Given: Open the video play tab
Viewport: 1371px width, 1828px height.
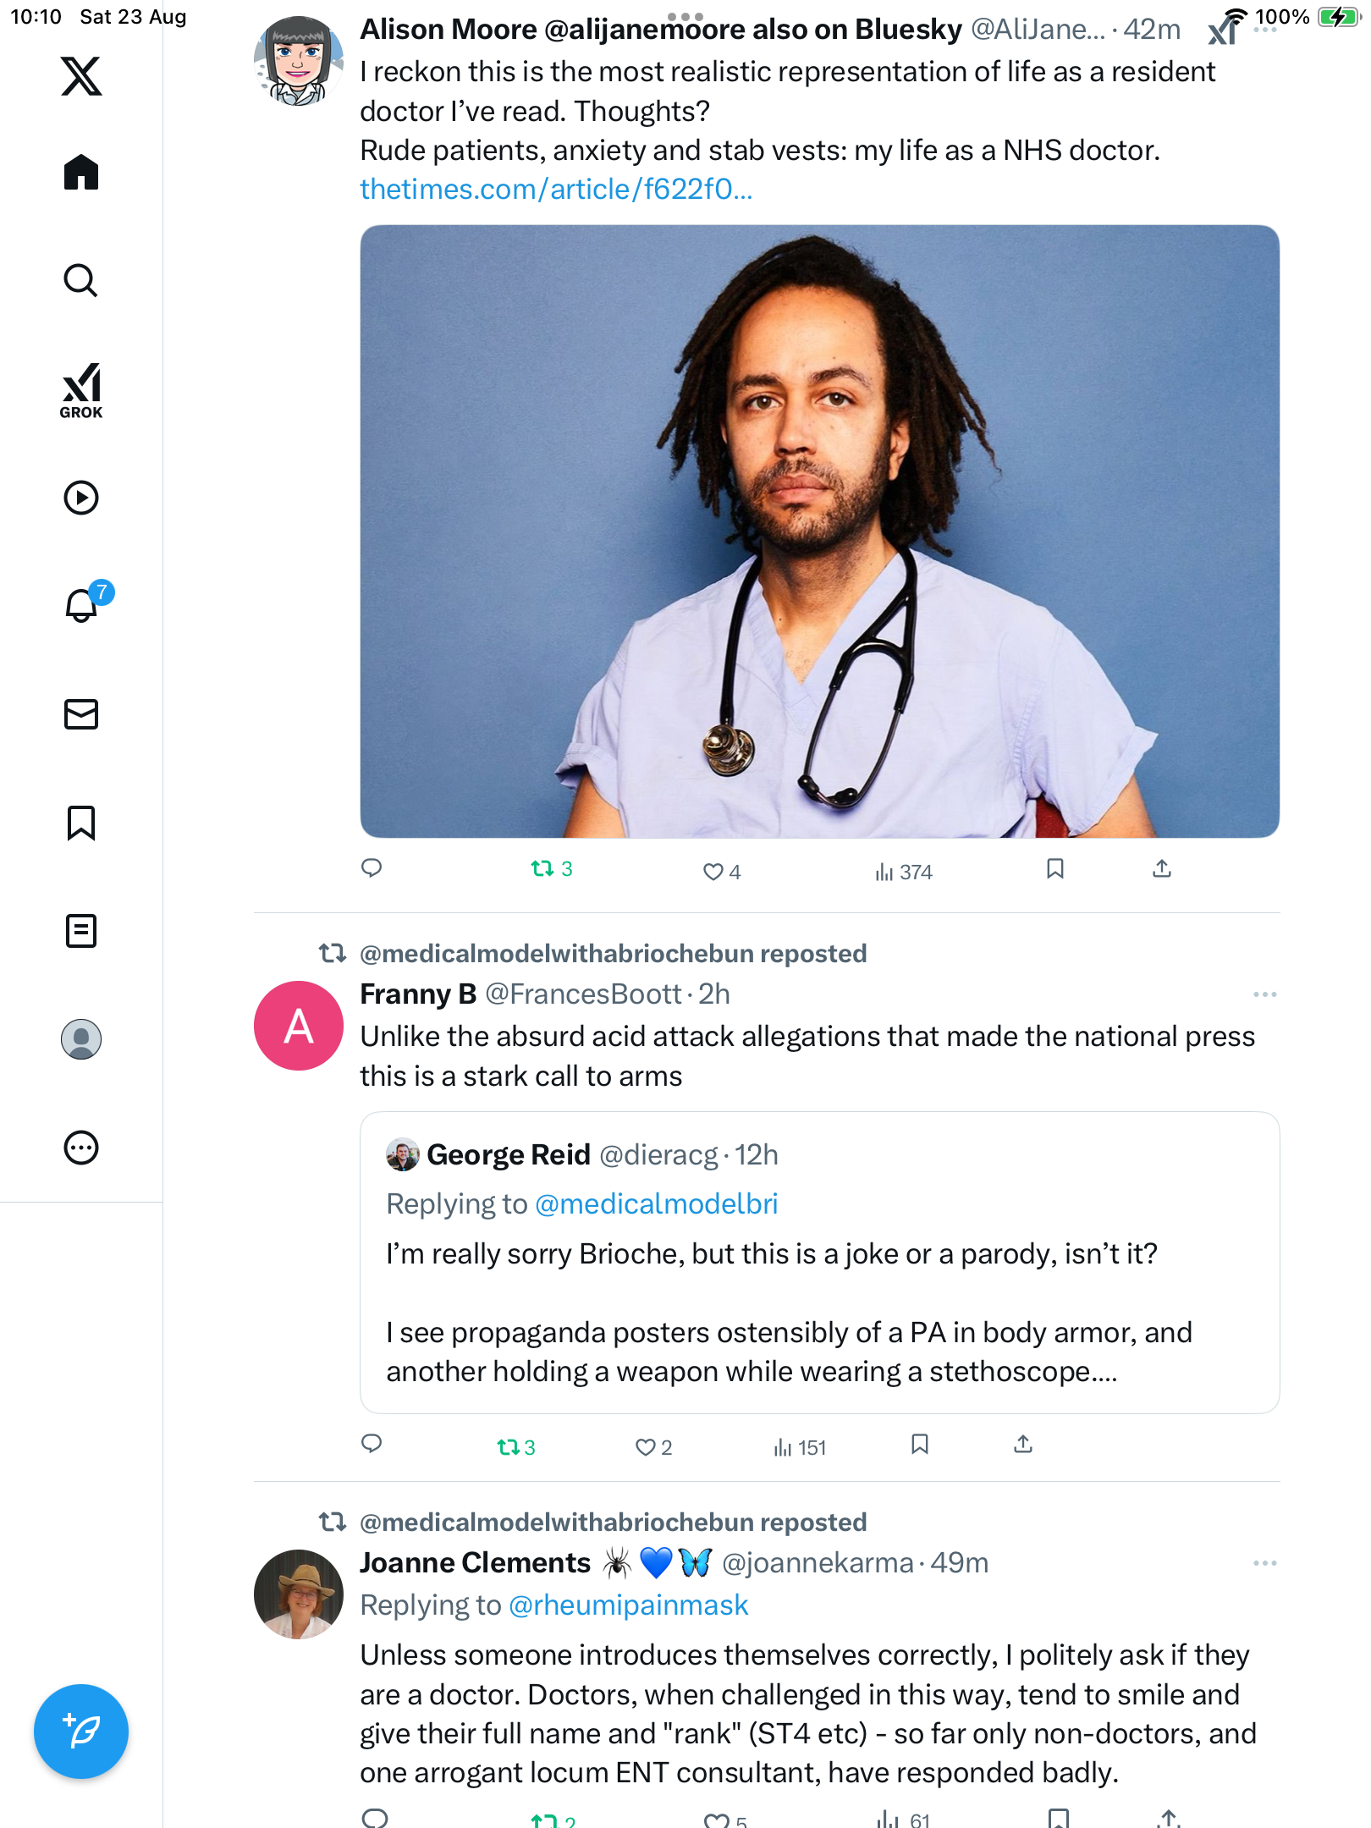Looking at the screenshot, I should (x=81, y=498).
